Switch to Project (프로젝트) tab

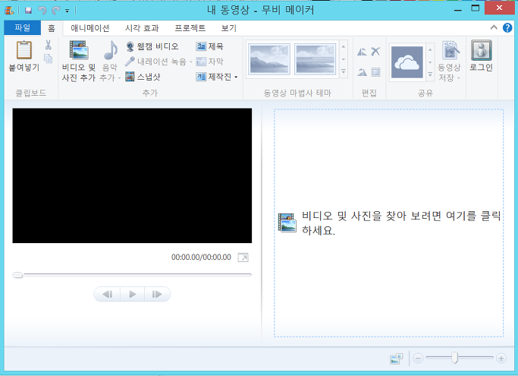point(190,28)
